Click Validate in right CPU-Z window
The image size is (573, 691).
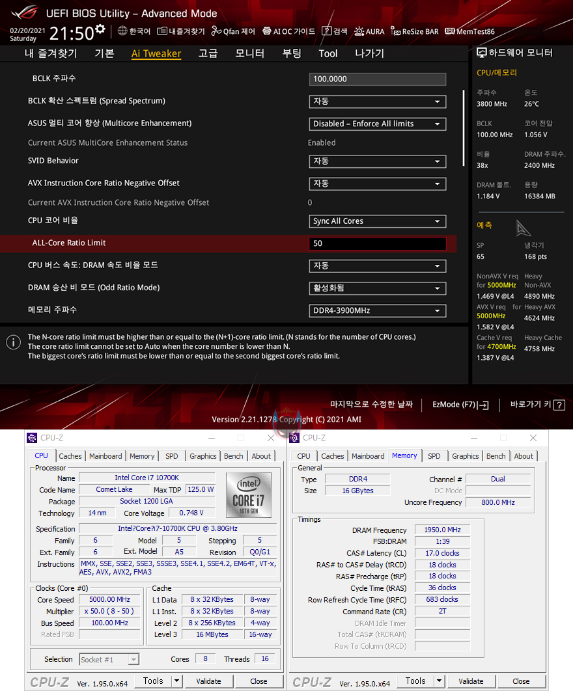(471, 681)
